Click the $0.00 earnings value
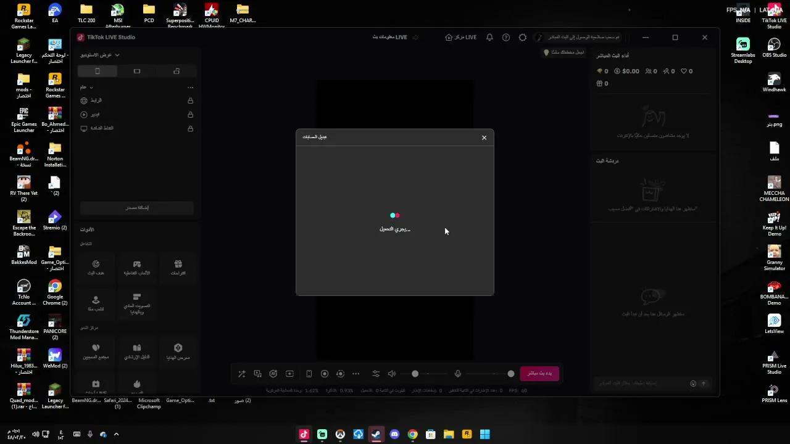 point(627,72)
